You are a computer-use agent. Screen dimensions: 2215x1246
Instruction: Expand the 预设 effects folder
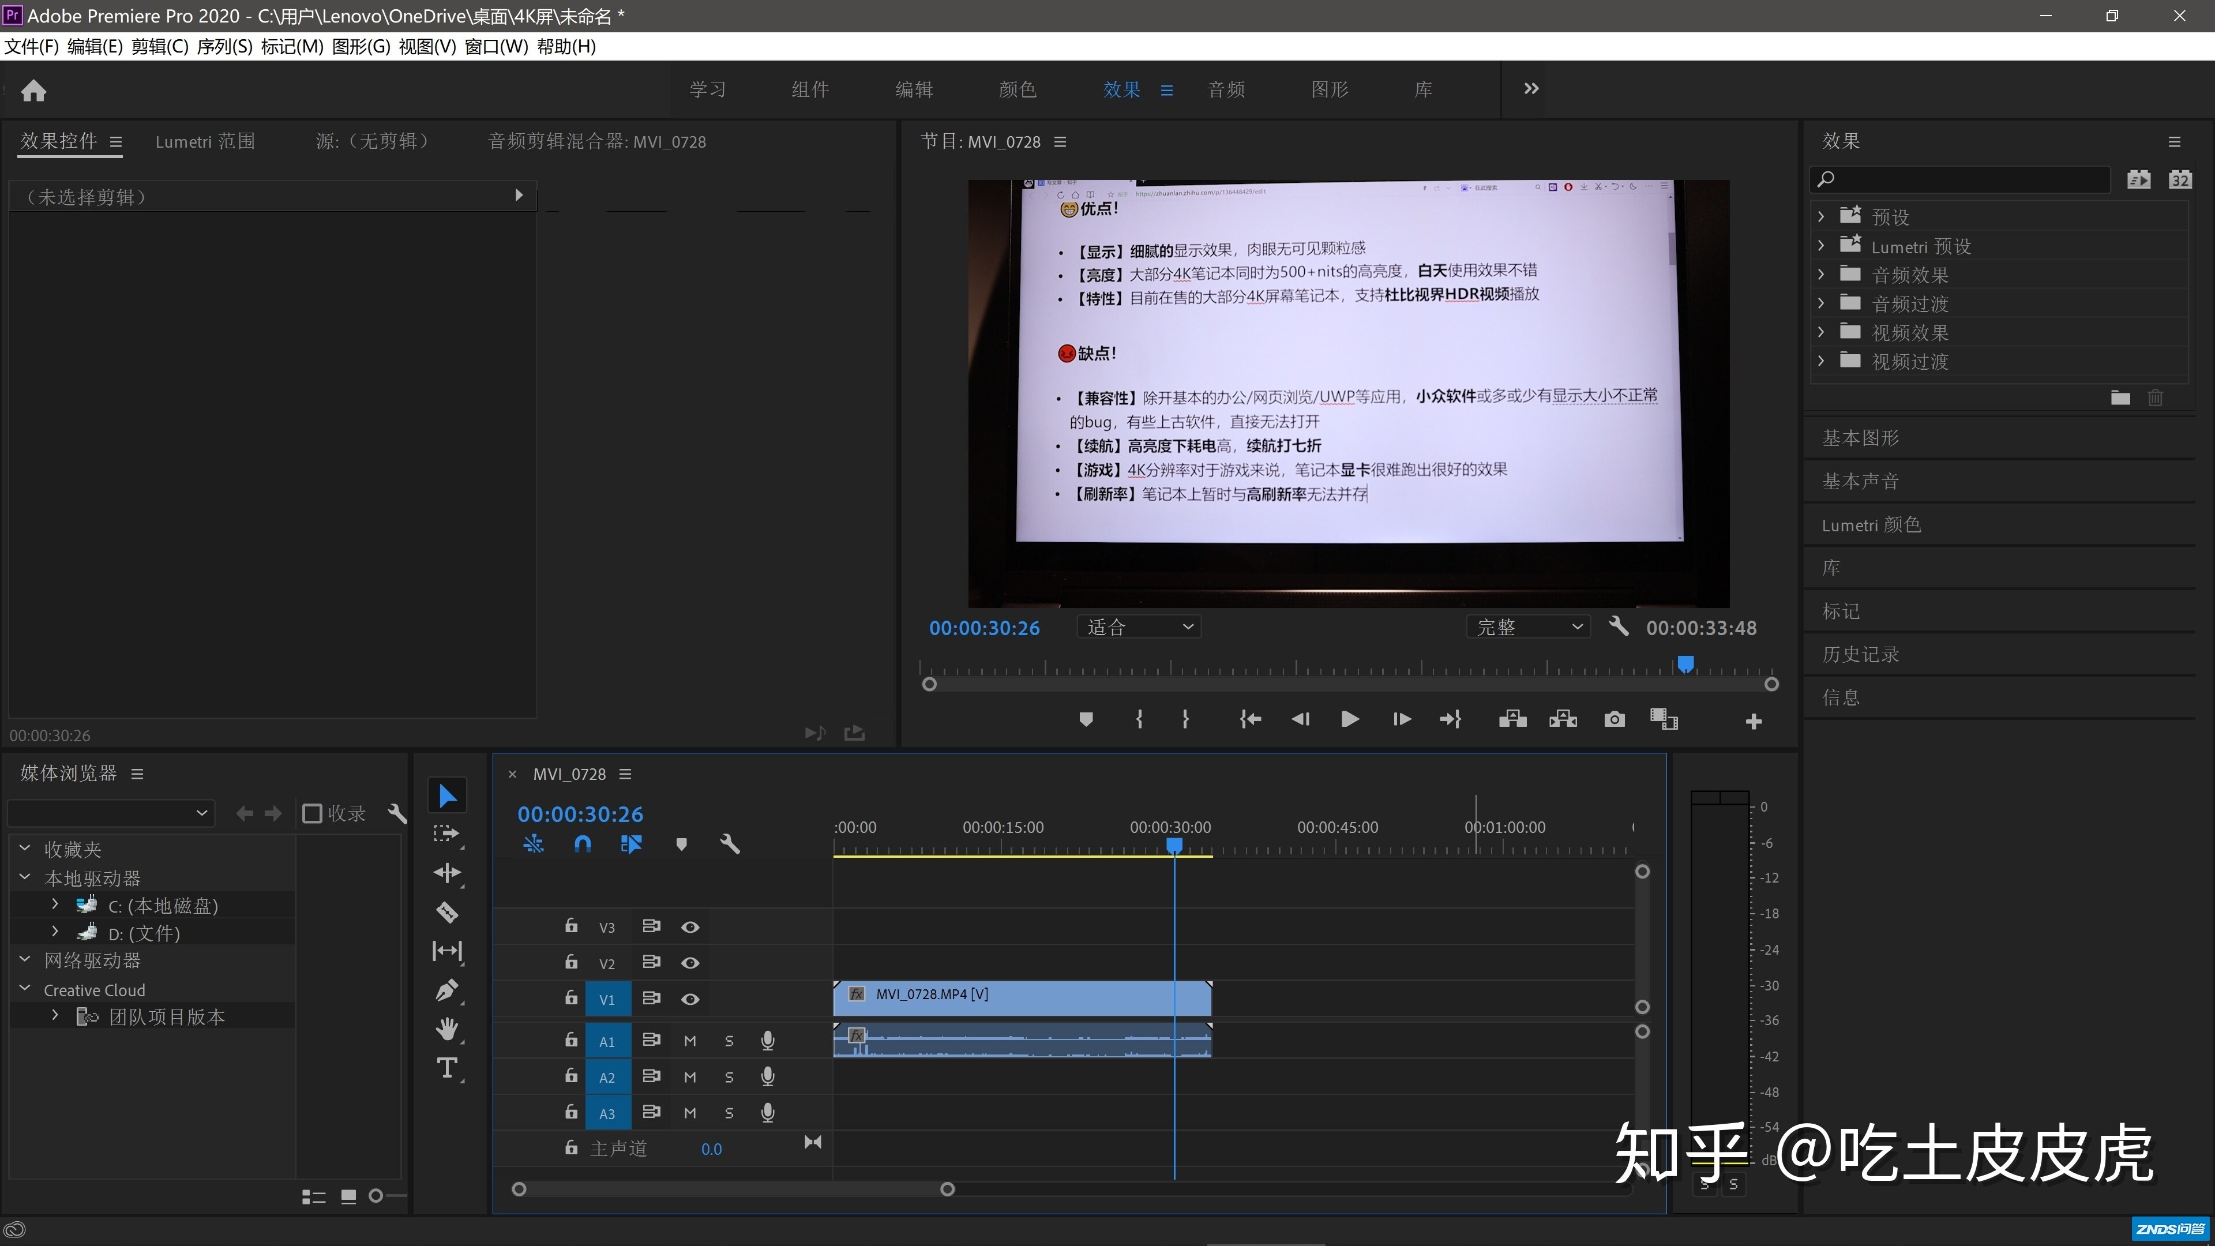tap(1820, 217)
